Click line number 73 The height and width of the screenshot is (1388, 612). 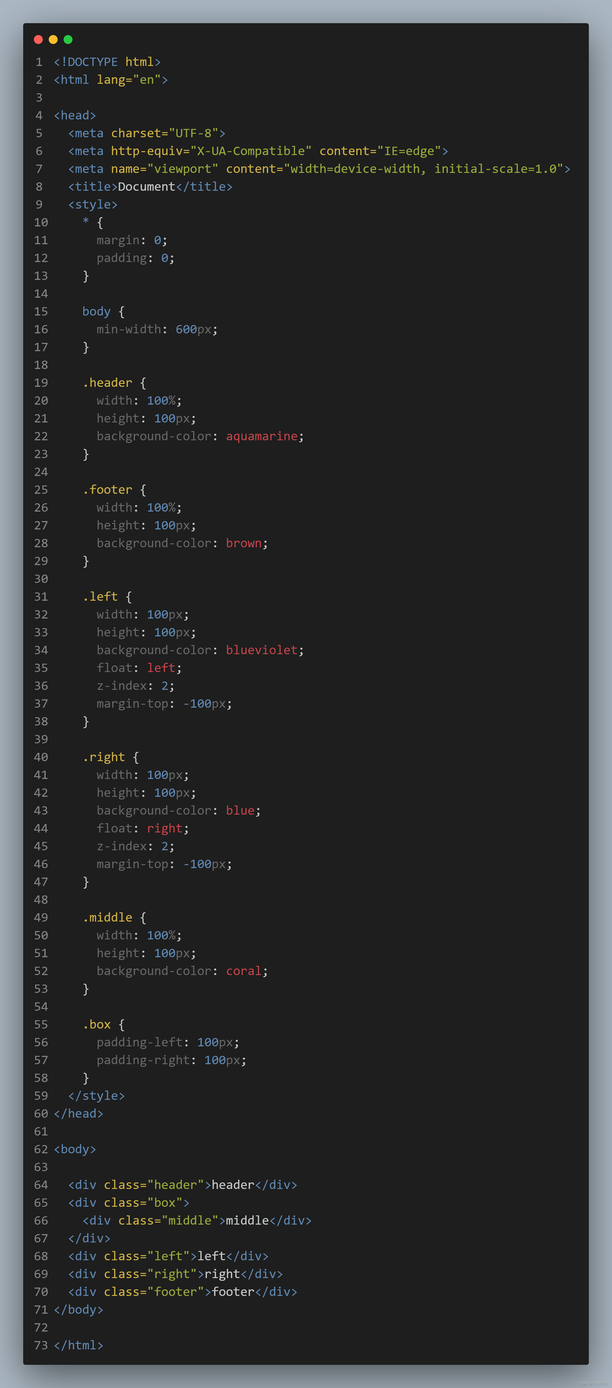click(x=41, y=1345)
